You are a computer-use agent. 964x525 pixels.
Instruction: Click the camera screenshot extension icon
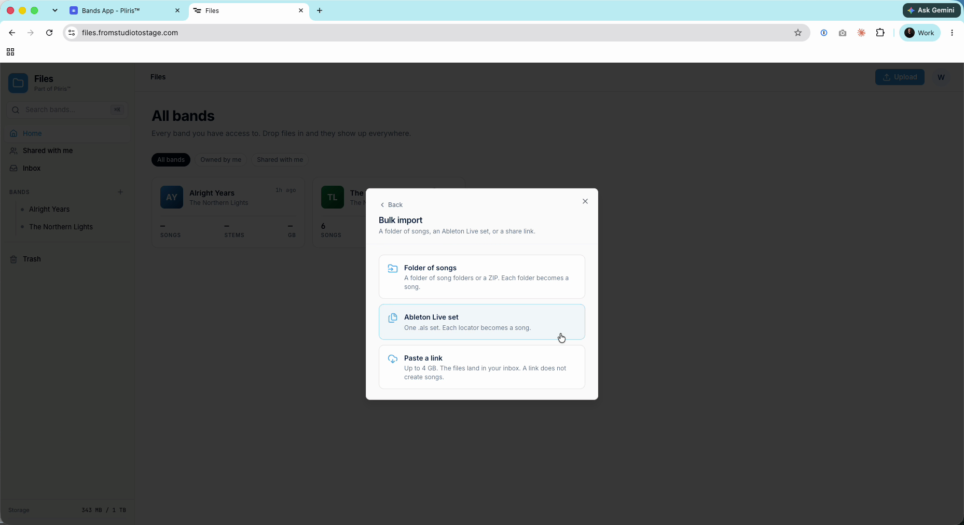[x=843, y=33]
